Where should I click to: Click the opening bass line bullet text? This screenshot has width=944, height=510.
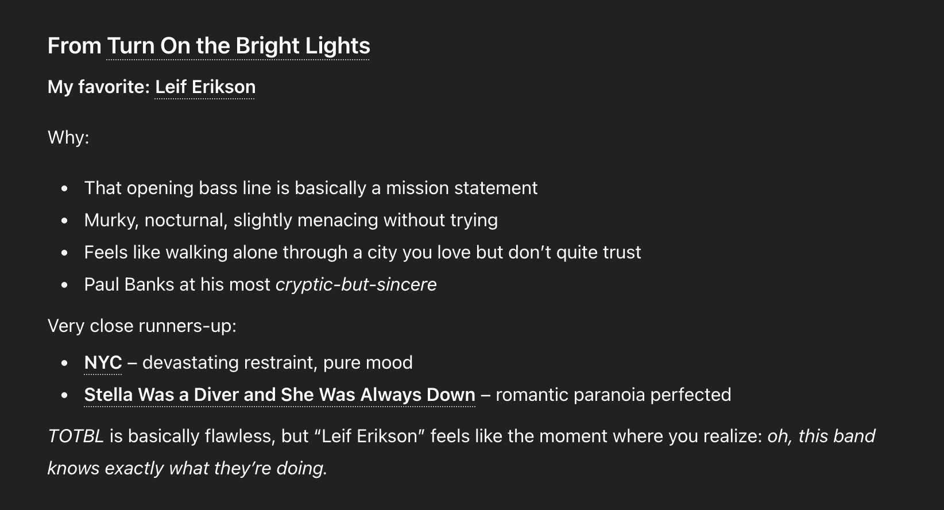(x=311, y=188)
